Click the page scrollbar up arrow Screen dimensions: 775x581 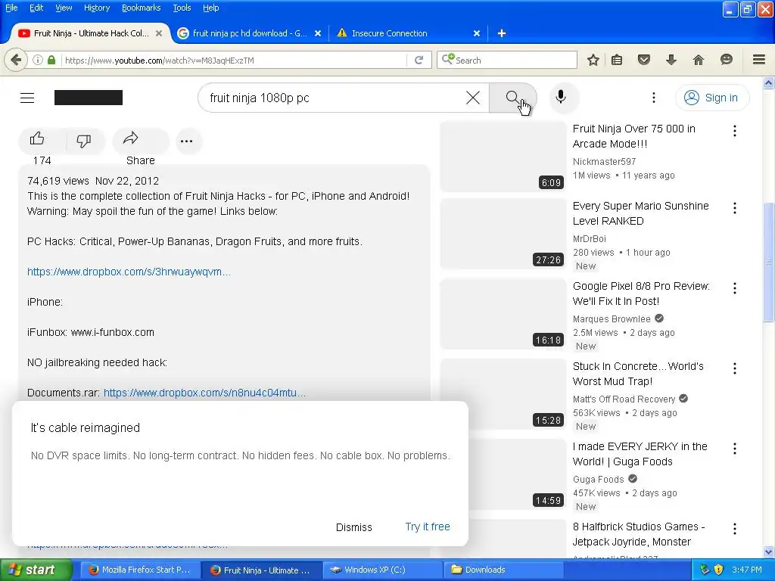coord(768,83)
